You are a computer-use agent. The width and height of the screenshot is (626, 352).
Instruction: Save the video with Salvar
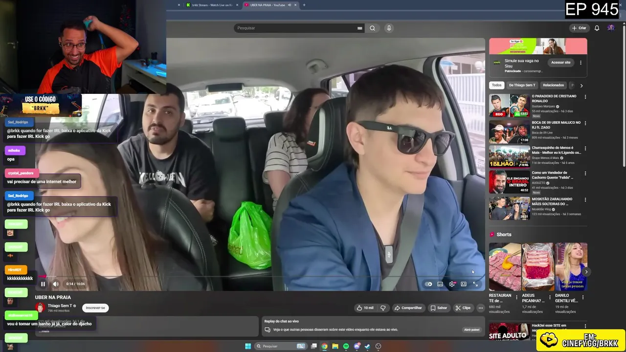coord(439,308)
